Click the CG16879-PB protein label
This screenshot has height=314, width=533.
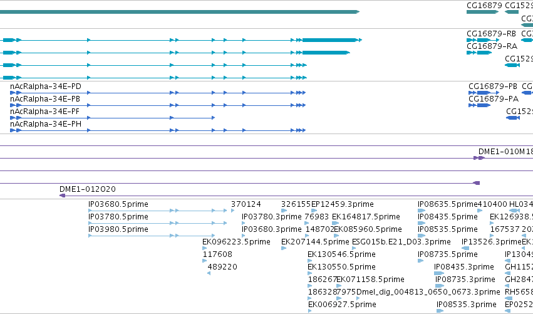pyautogui.click(x=493, y=86)
